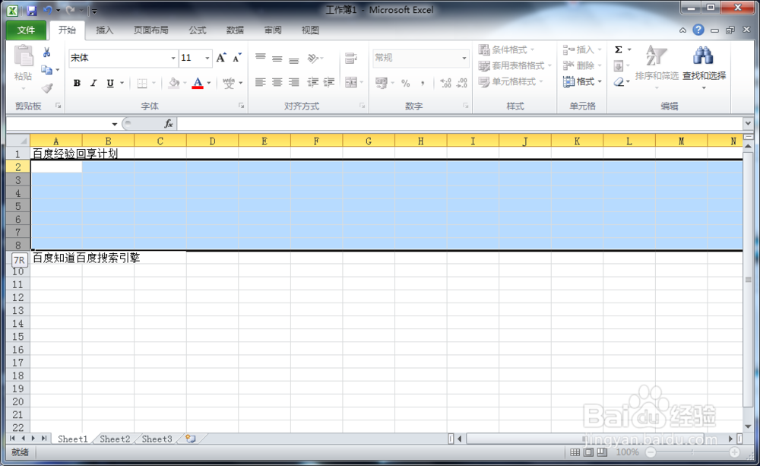Toggle left text alignment
760x466 pixels.
260,82
